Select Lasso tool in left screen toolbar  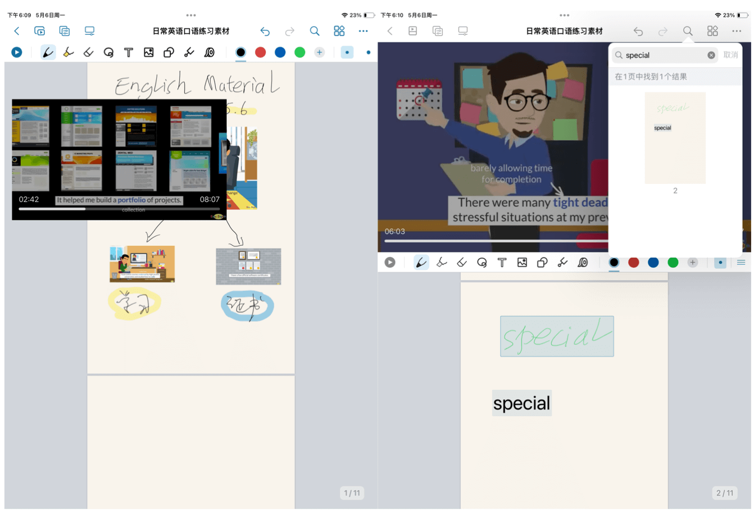pos(108,52)
